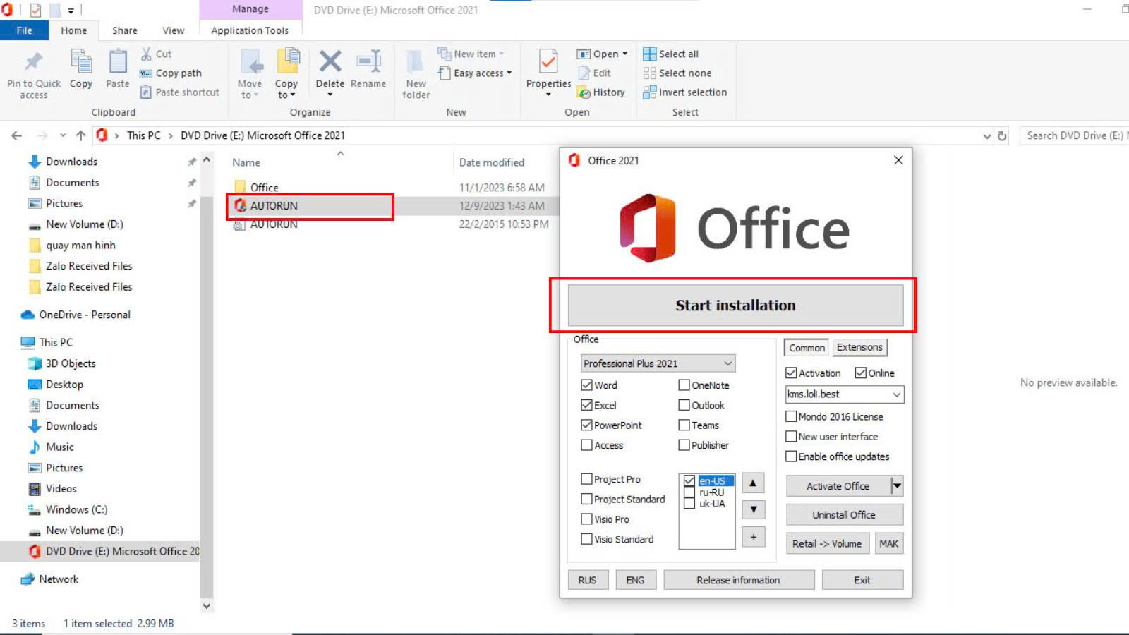Refresh the current folder view
The width and height of the screenshot is (1129, 635).
coord(1002,136)
